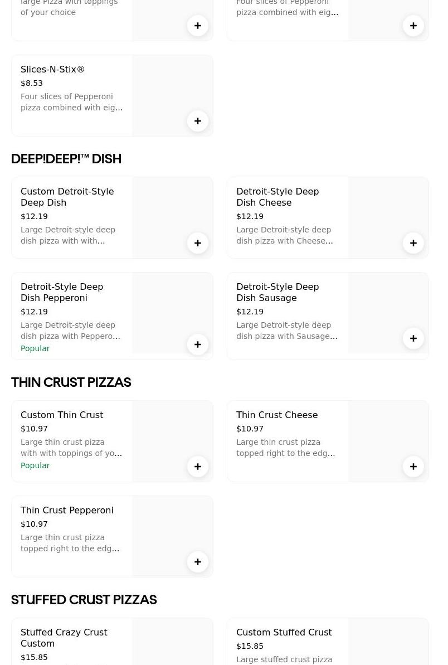Add Detroit-Style Deep Dish Cheese to cart

pos(413,243)
